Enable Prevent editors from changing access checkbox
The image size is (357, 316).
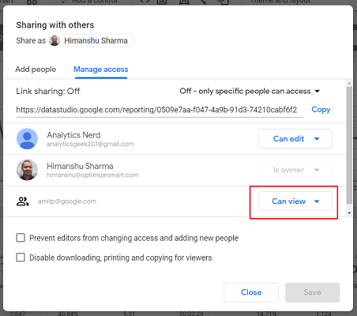(21, 238)
